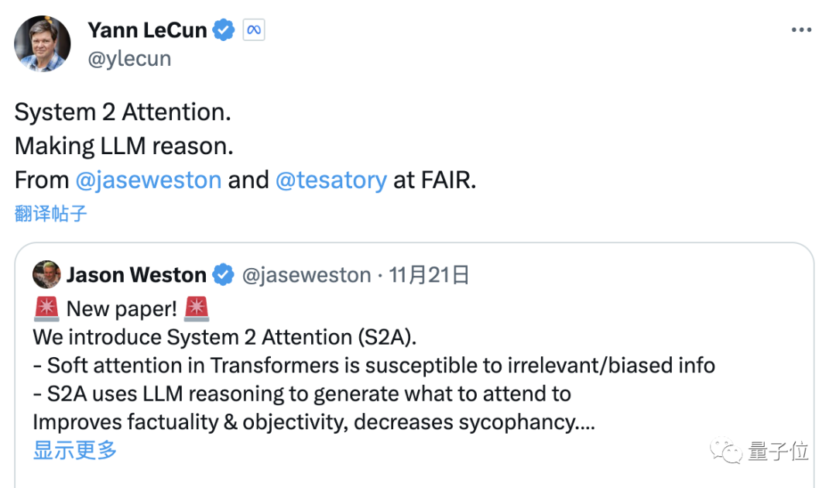836x488 pixels.
Task: Click Jason Weston's small avatar
Action: [x=46, y=275]
